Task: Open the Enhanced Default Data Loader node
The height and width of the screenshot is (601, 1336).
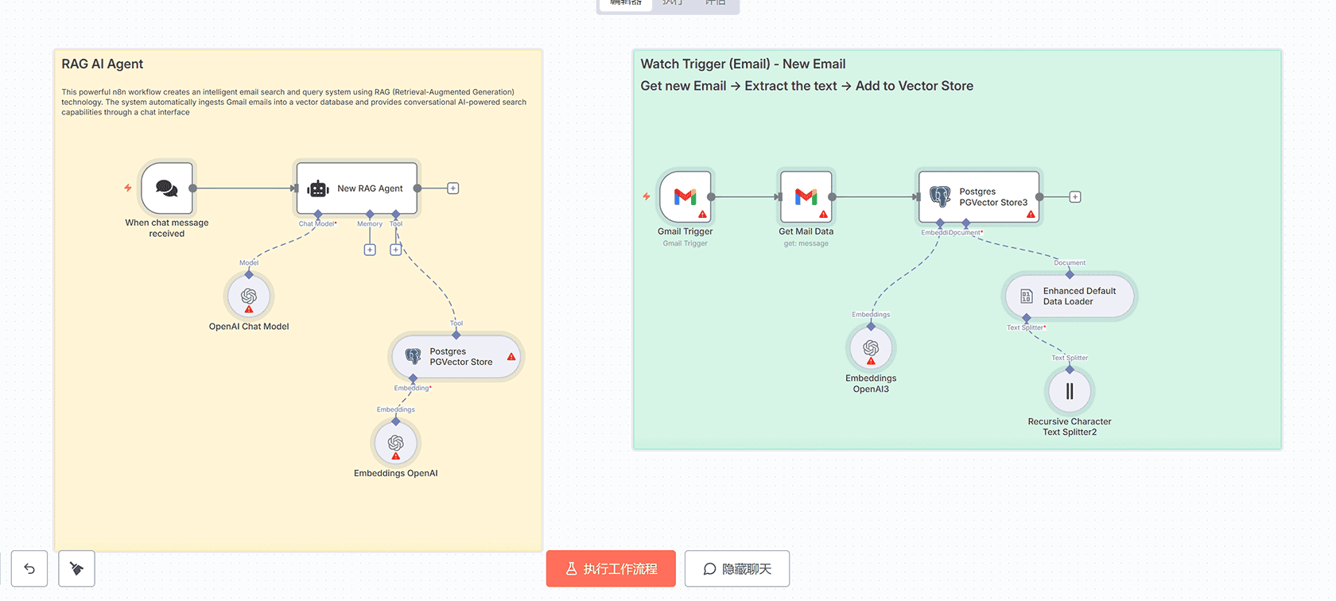Action: pyautogui.click(x=1069, y=296)
